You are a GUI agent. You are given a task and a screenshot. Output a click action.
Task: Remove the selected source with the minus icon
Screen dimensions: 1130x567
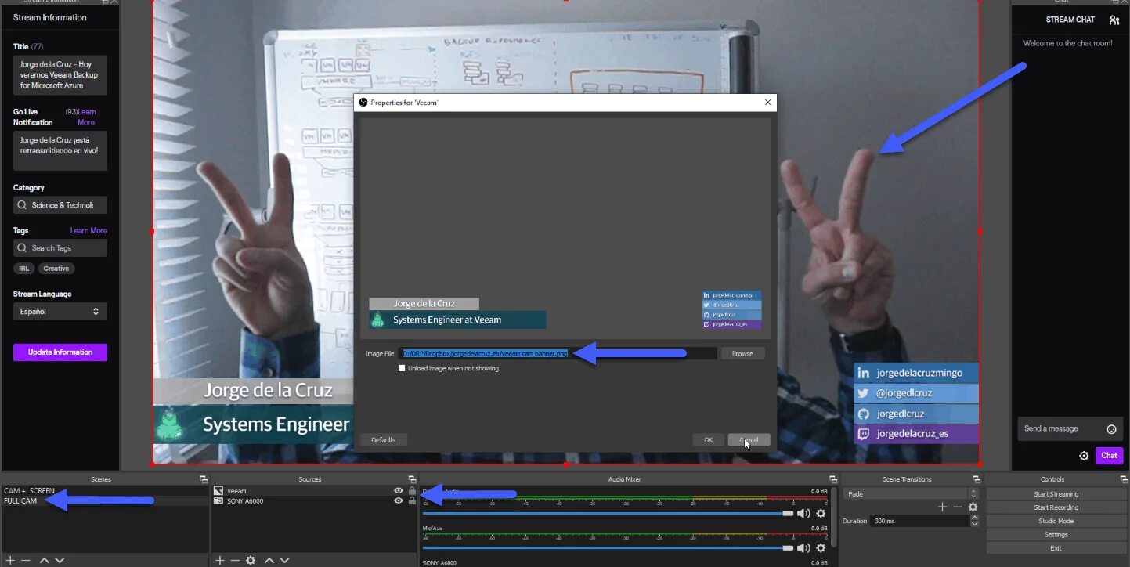[235, 560]
